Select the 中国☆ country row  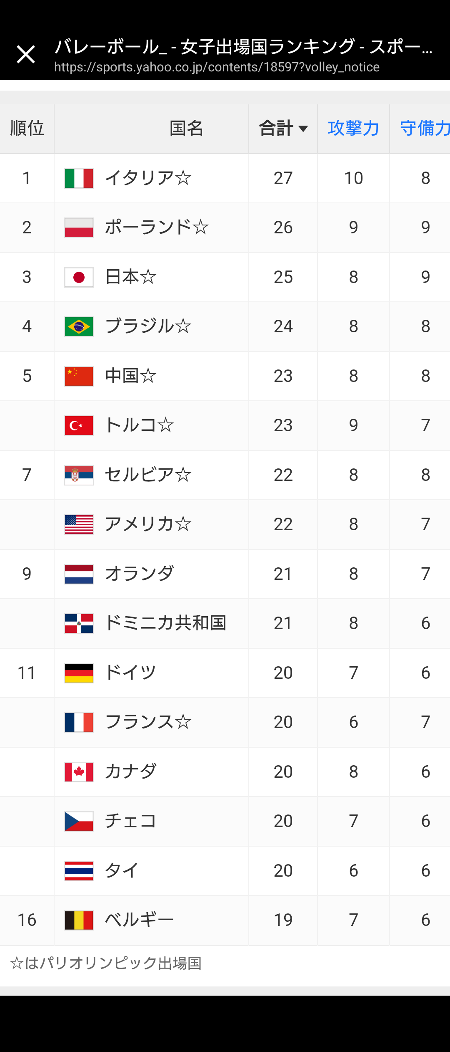click(225, 376)
